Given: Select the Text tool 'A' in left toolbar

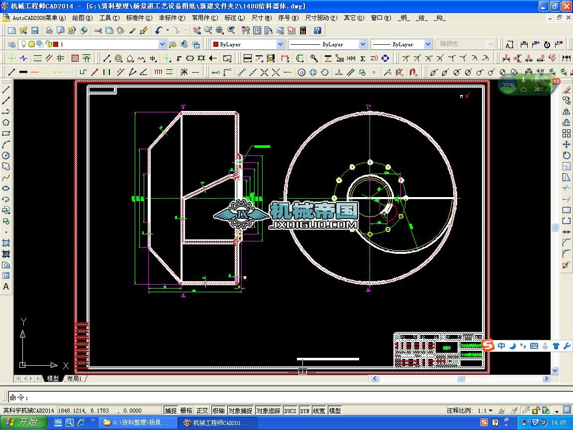Looking at the screenshot, I should pos(6,287).
